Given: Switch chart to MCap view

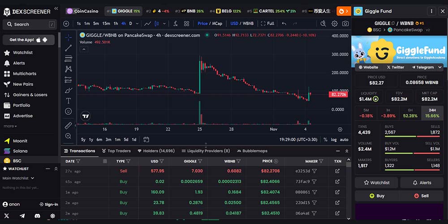Looking at the screenshot, I should [x=217, y=23].
